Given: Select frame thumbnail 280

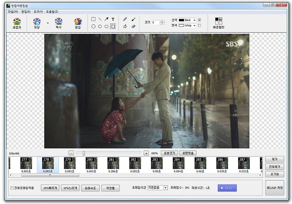Looking at the screenshot, I should point(91,163).
